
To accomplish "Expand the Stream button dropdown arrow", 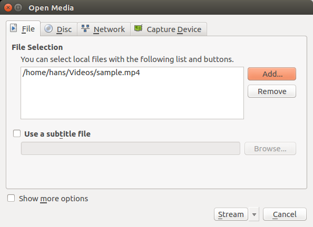I will click(254, 214).
